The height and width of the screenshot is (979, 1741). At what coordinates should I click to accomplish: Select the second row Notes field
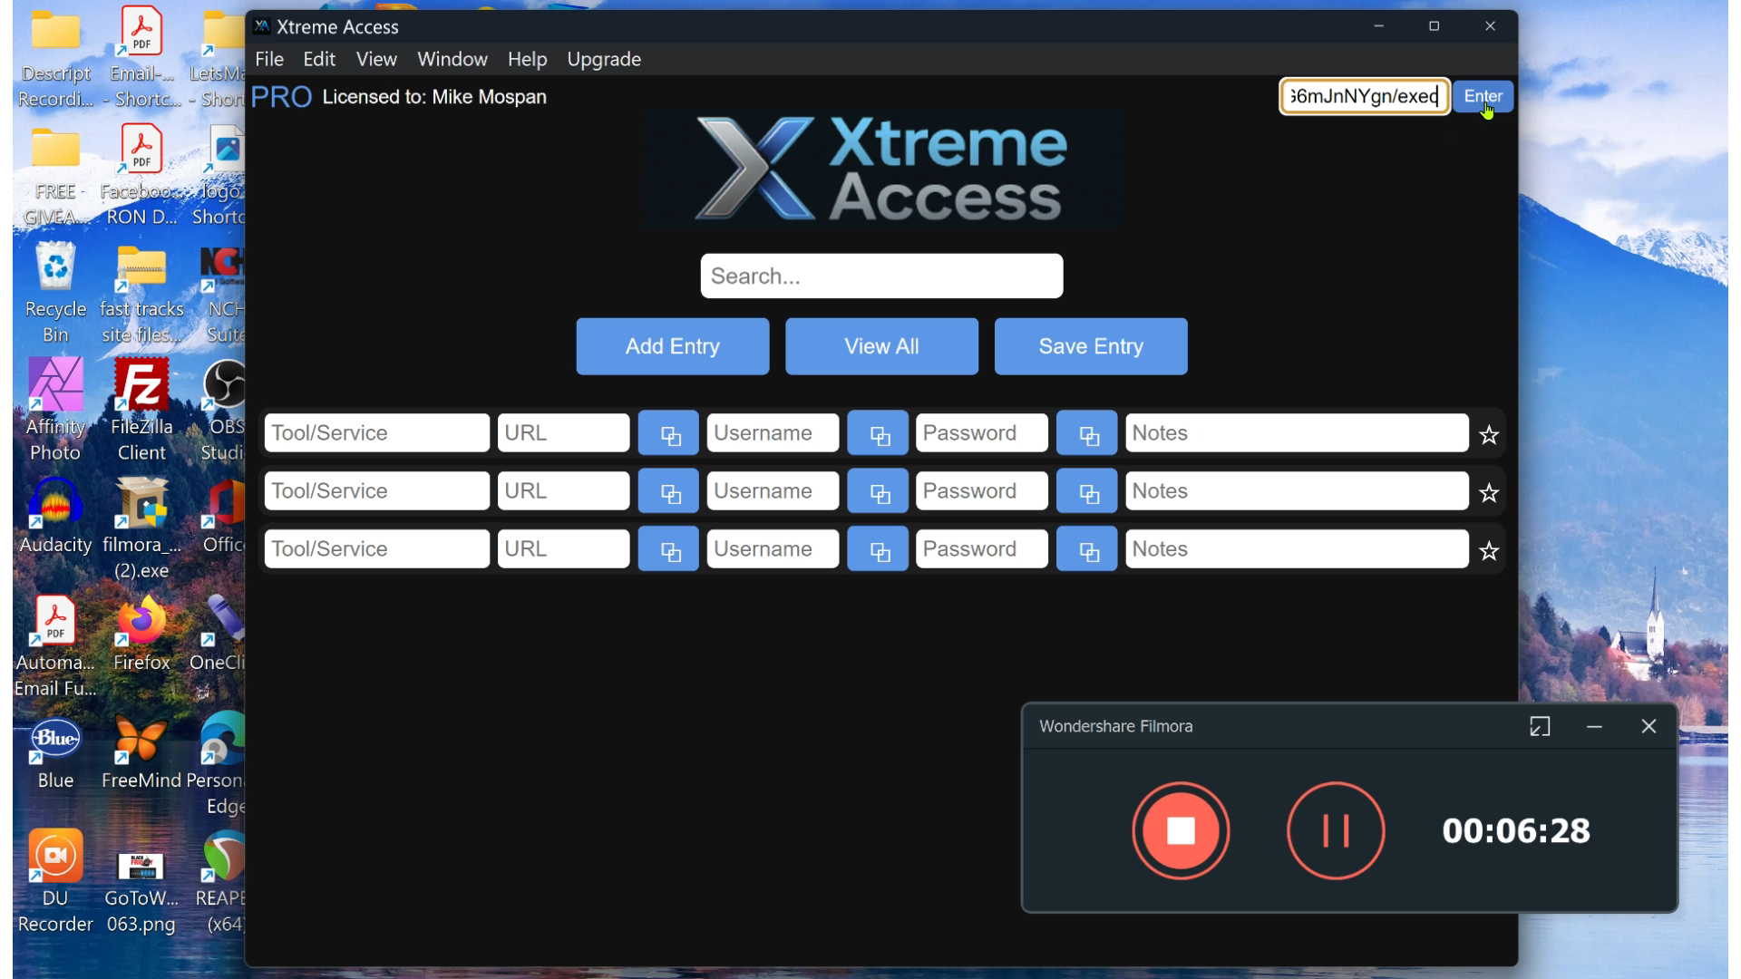point(1297,491)
